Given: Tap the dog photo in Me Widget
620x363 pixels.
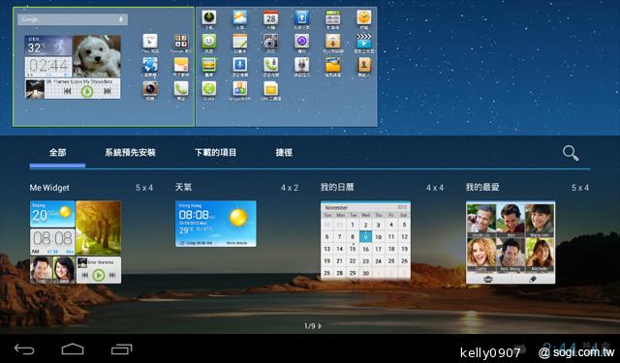Looking at the screenshot, I should (97, 56).
